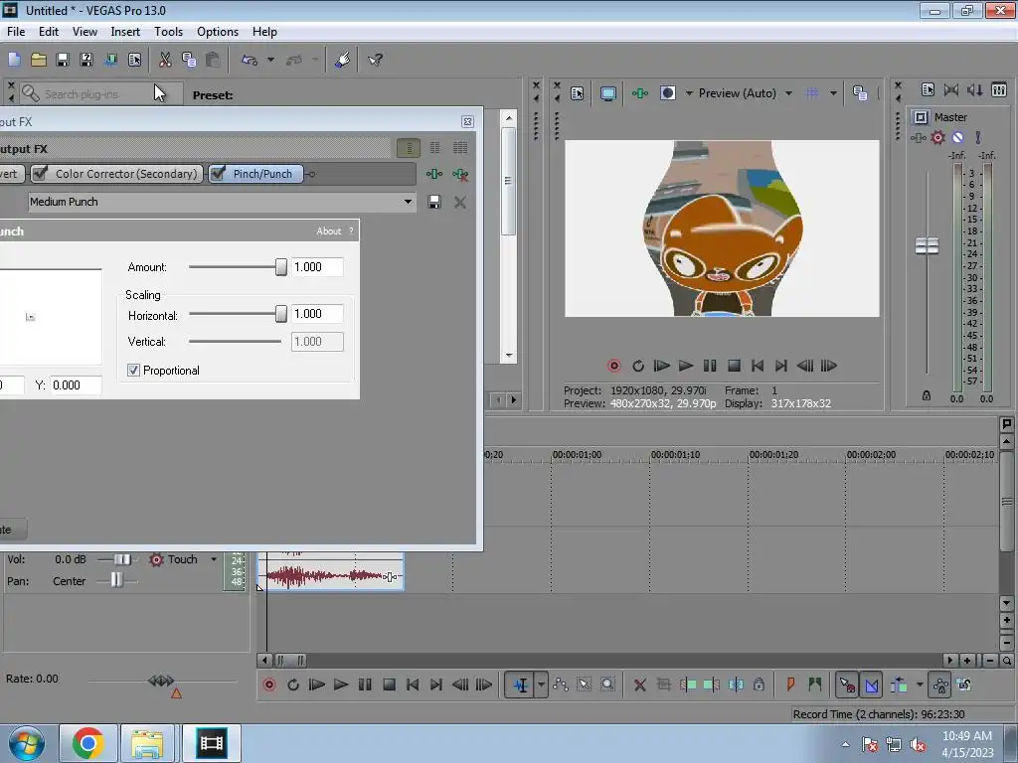Click the Video Output FX icon in preview

point(640,93)
